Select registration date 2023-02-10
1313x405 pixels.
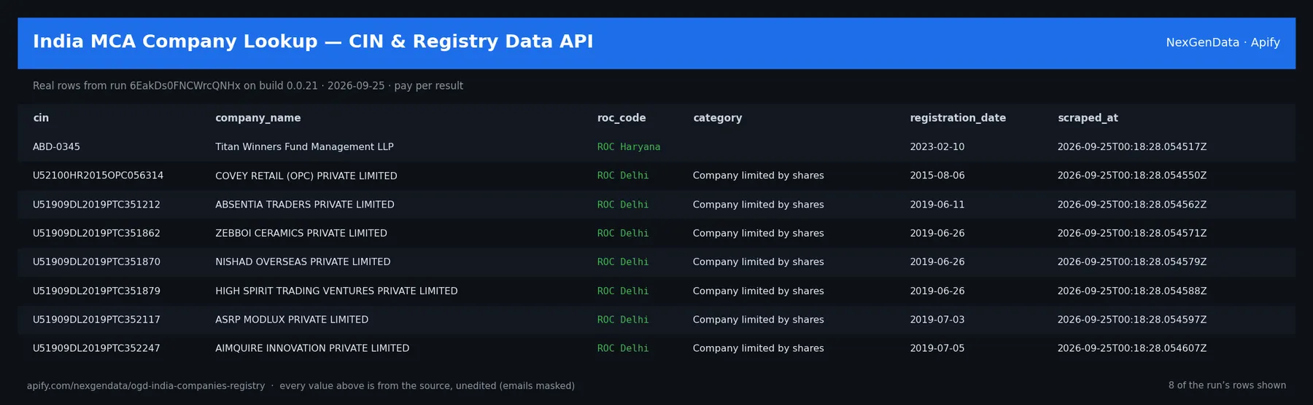937,147
